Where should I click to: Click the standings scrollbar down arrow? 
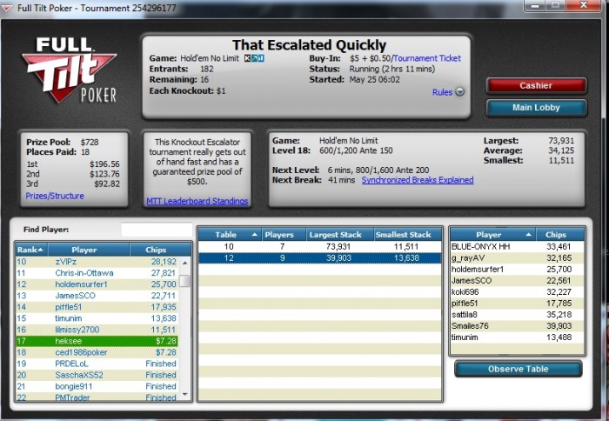[x=185, y=394]
